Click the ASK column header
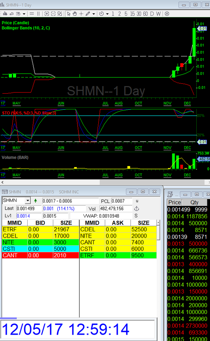 pyautogui.click(x=115, y=223)
